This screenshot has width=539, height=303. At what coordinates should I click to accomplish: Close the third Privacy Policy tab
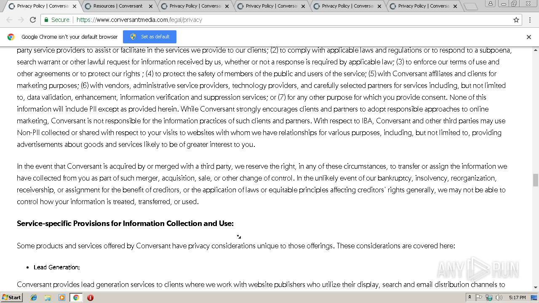click(227, 6)
